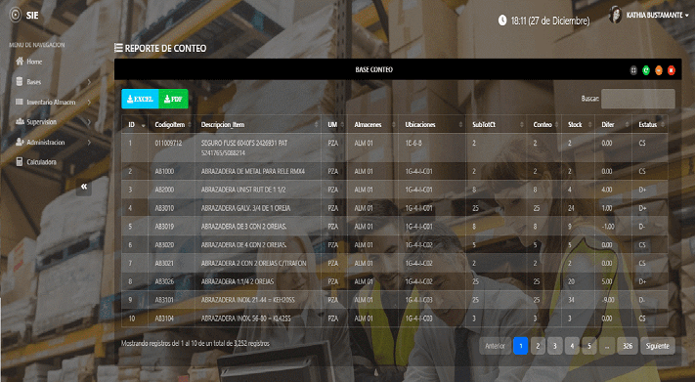Click the Home house icon

[20, 62]
